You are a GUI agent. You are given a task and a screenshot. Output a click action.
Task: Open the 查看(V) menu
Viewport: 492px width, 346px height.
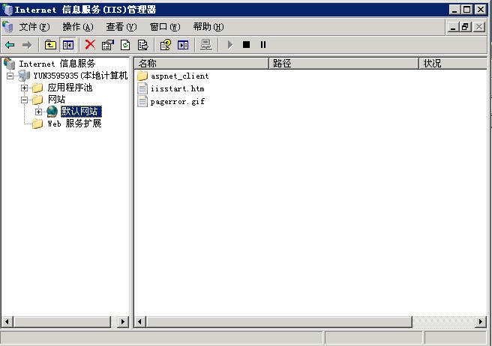tap(121, 27)
